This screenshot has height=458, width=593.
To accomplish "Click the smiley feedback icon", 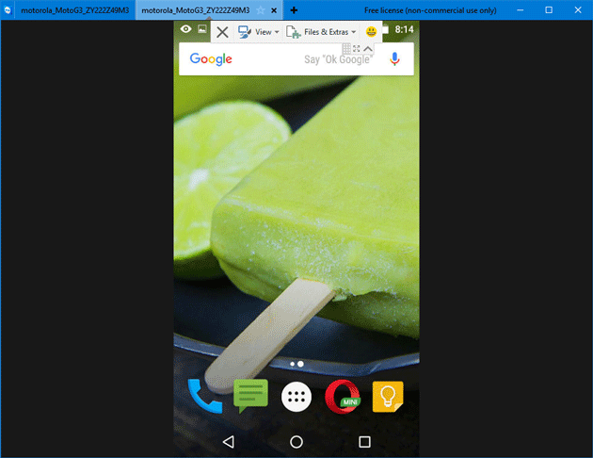I will tap(371, 32).
